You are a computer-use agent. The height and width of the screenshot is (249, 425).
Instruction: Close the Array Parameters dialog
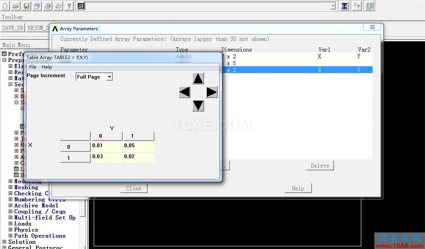(372, 27)
